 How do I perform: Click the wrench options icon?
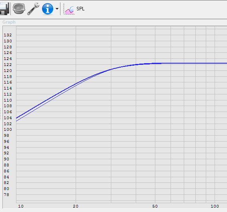tap(33, 9)
